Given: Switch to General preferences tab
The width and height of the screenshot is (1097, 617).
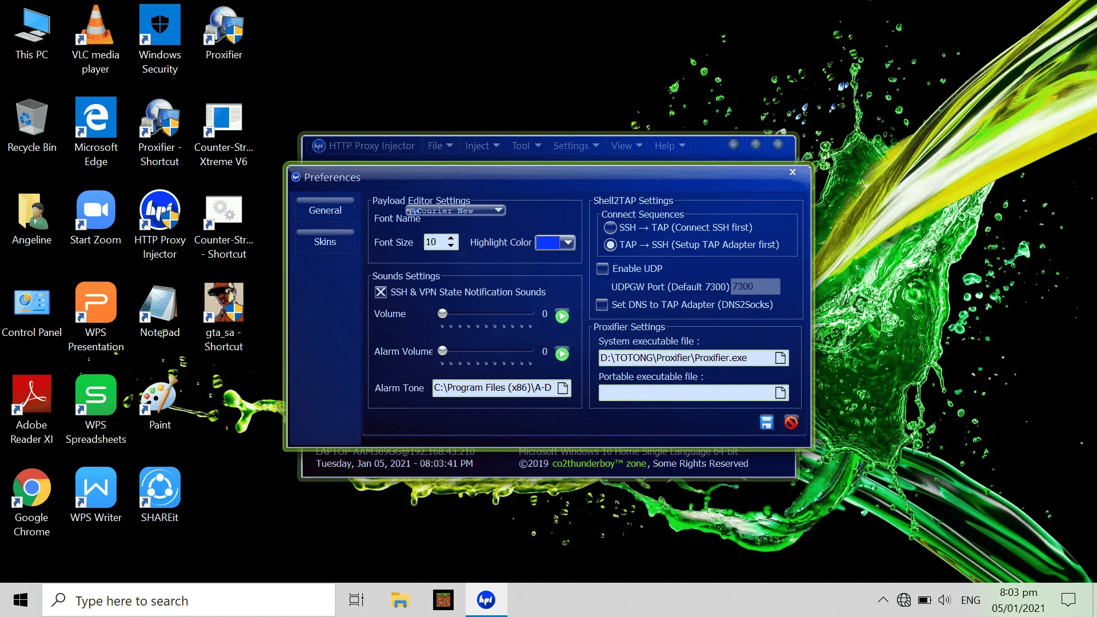Looking at the screenshot, I should (325, 210).
